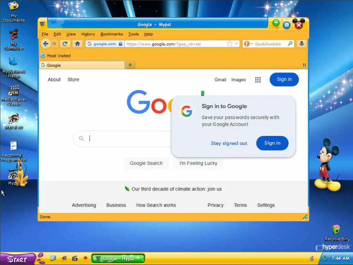Viewport: 353px width, 265px height.
Task: Click the Google logo in sign-in popup
Action: click(186, 111)
